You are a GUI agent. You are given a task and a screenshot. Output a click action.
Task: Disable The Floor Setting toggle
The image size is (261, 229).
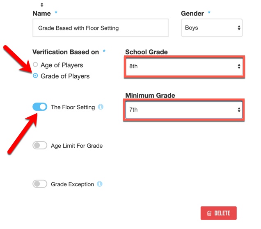pyautogui.click(x=40, y=107)
